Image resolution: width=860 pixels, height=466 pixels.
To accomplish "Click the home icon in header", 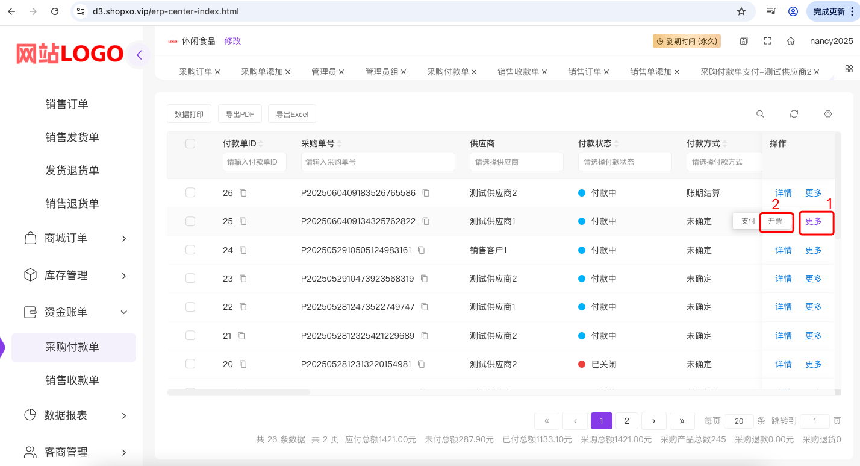I will point(791,41).
